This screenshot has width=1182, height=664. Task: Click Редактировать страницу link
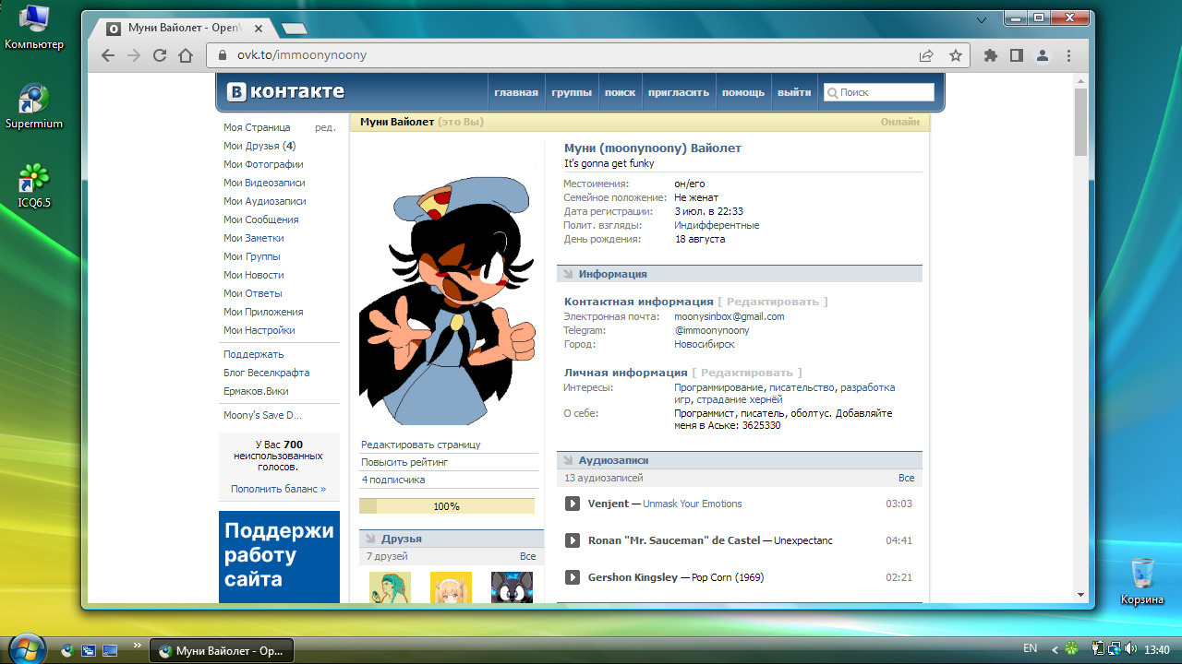(420, 445)
